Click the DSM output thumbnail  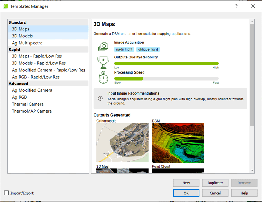pos(178,142)
